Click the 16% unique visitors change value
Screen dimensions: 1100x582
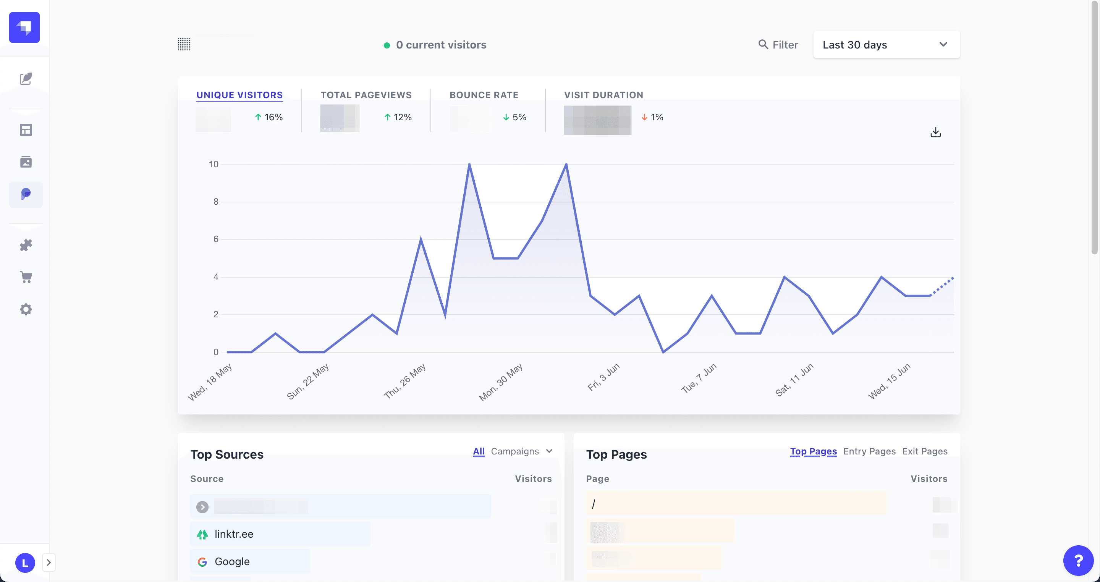tap(274, 117)
